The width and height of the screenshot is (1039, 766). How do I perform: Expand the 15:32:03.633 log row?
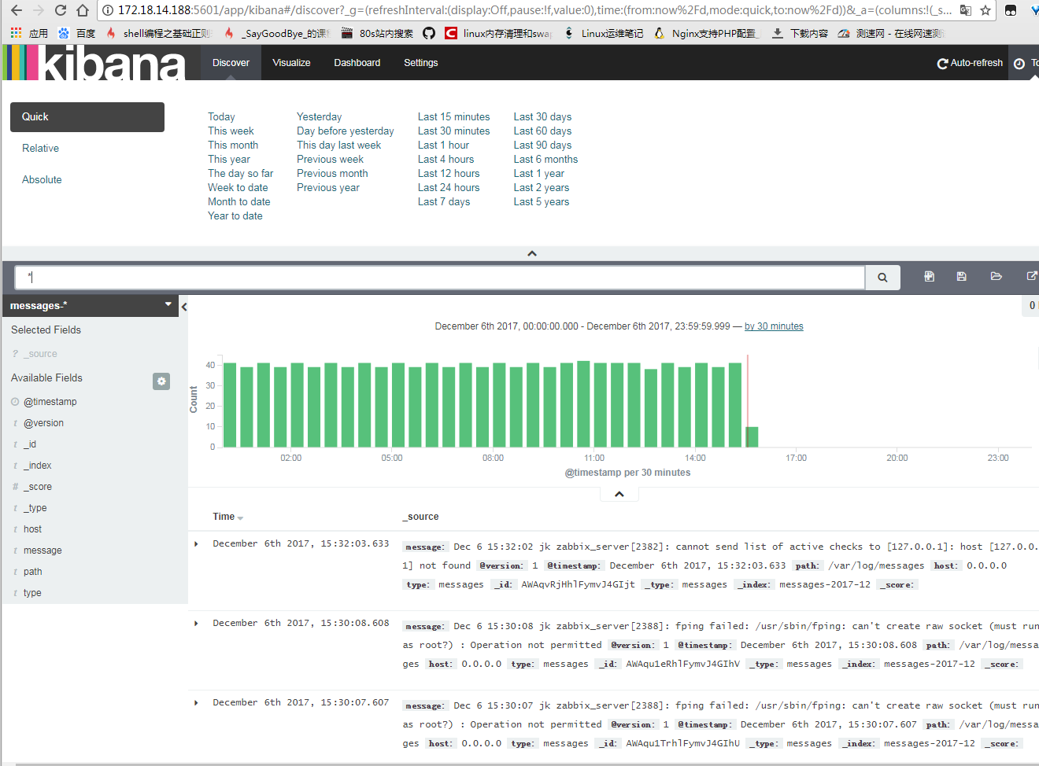196,543
